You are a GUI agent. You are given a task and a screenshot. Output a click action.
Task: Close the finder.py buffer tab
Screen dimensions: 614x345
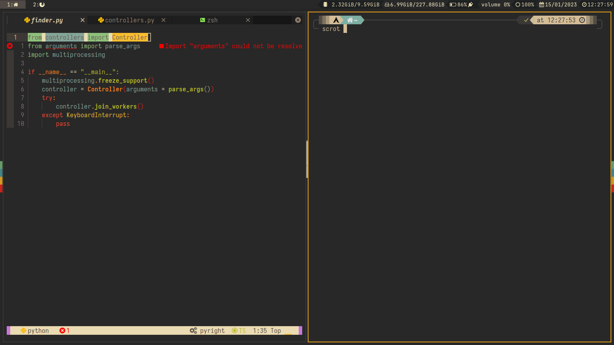pyautogui.click(x=83, y=20)
